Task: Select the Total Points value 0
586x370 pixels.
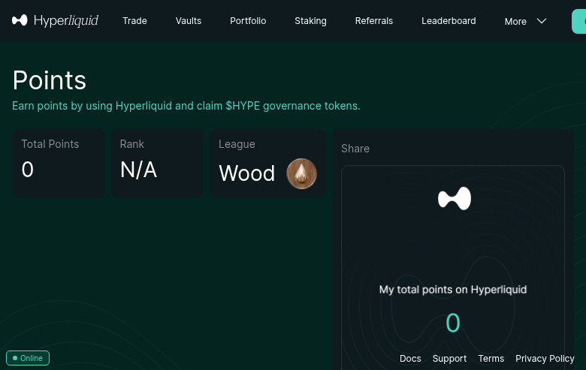Action: [28, 170]
